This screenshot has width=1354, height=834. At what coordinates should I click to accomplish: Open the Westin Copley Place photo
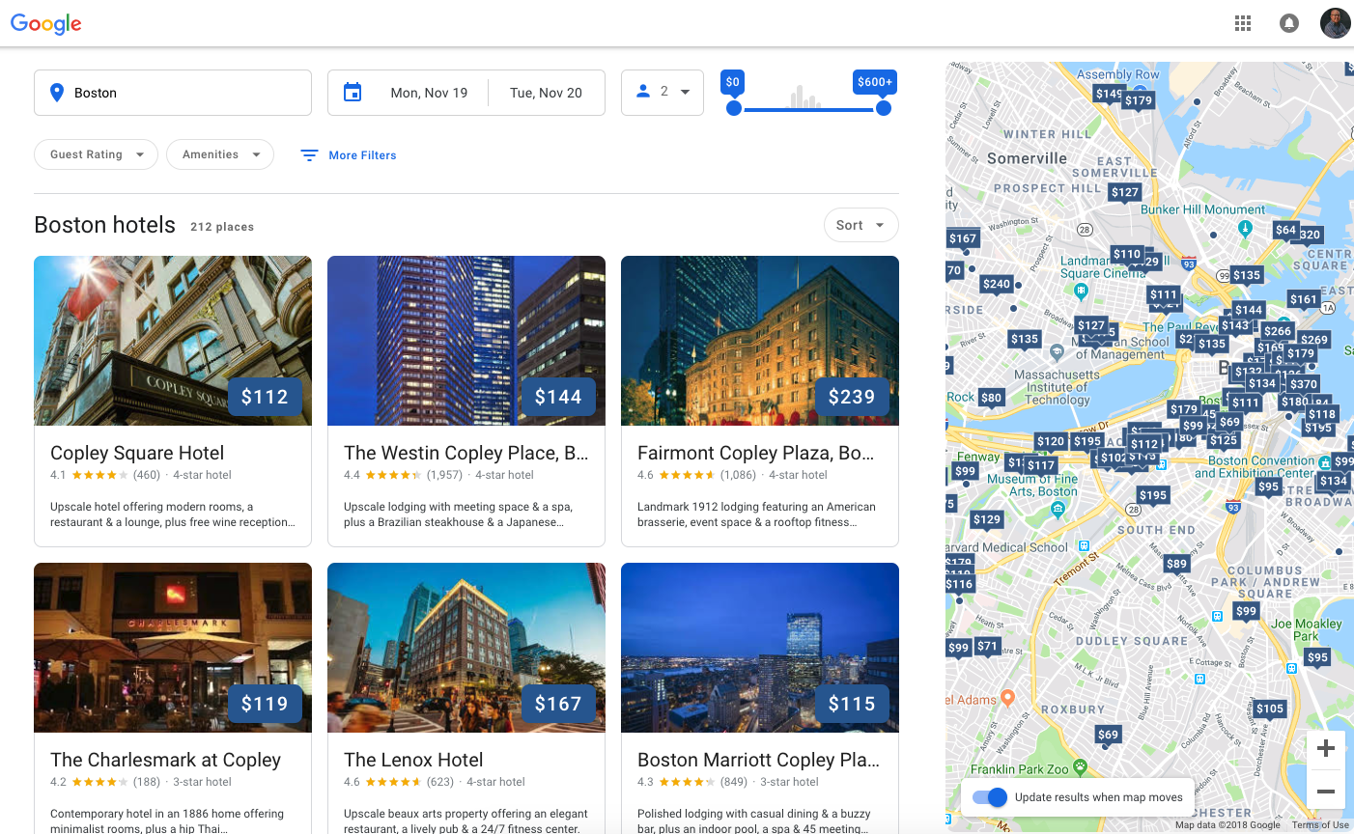coord(466,341)
